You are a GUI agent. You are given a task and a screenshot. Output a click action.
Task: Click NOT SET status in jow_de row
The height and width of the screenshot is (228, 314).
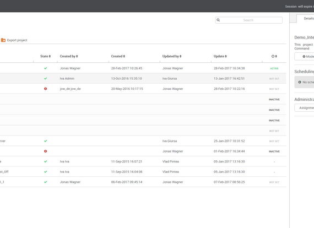tap(274, 89)
